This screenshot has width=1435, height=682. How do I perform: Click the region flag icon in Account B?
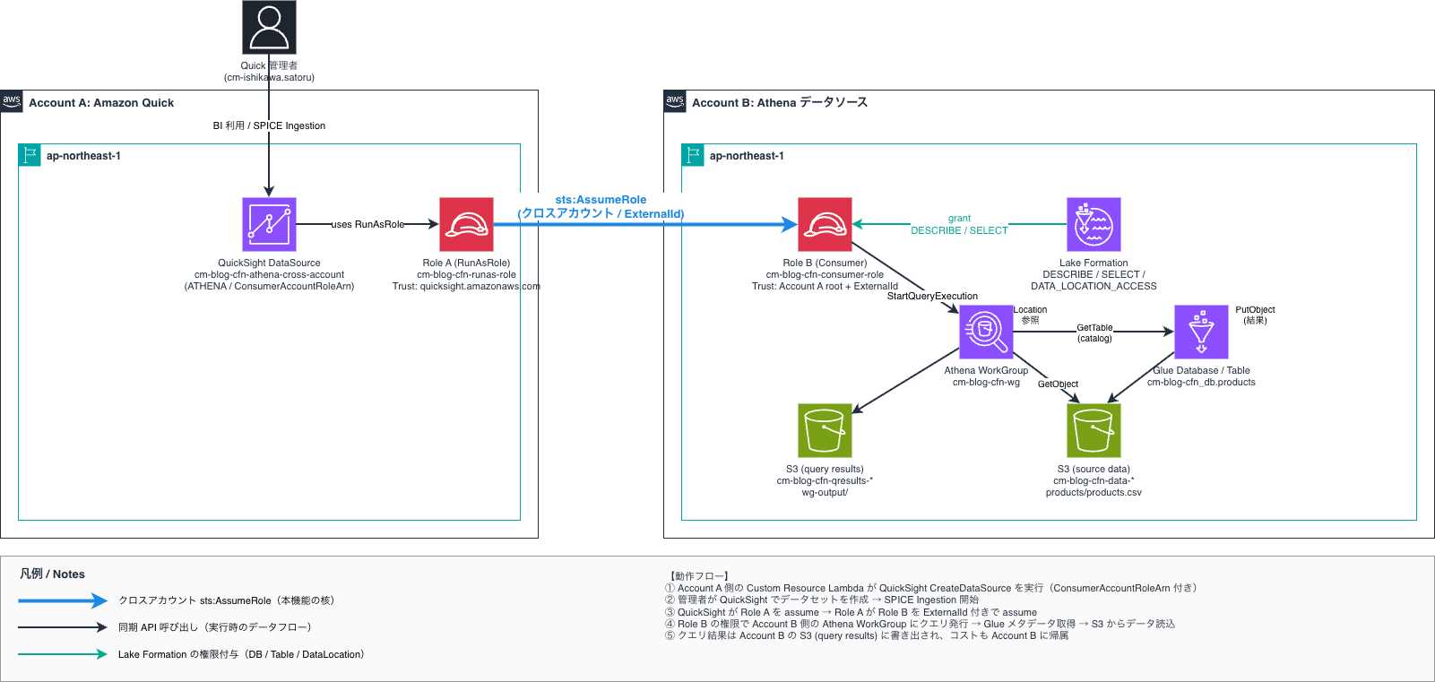[693, 155]
